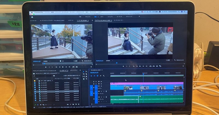Click Overwrite button in Source monitor
Screen dimensions: 219x115
77,67
